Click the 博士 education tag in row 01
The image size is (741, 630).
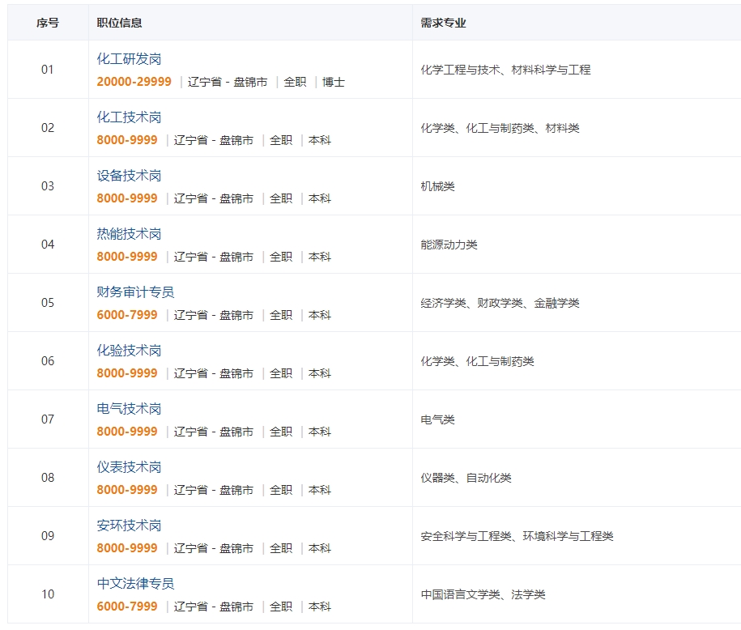pos(334,82)
